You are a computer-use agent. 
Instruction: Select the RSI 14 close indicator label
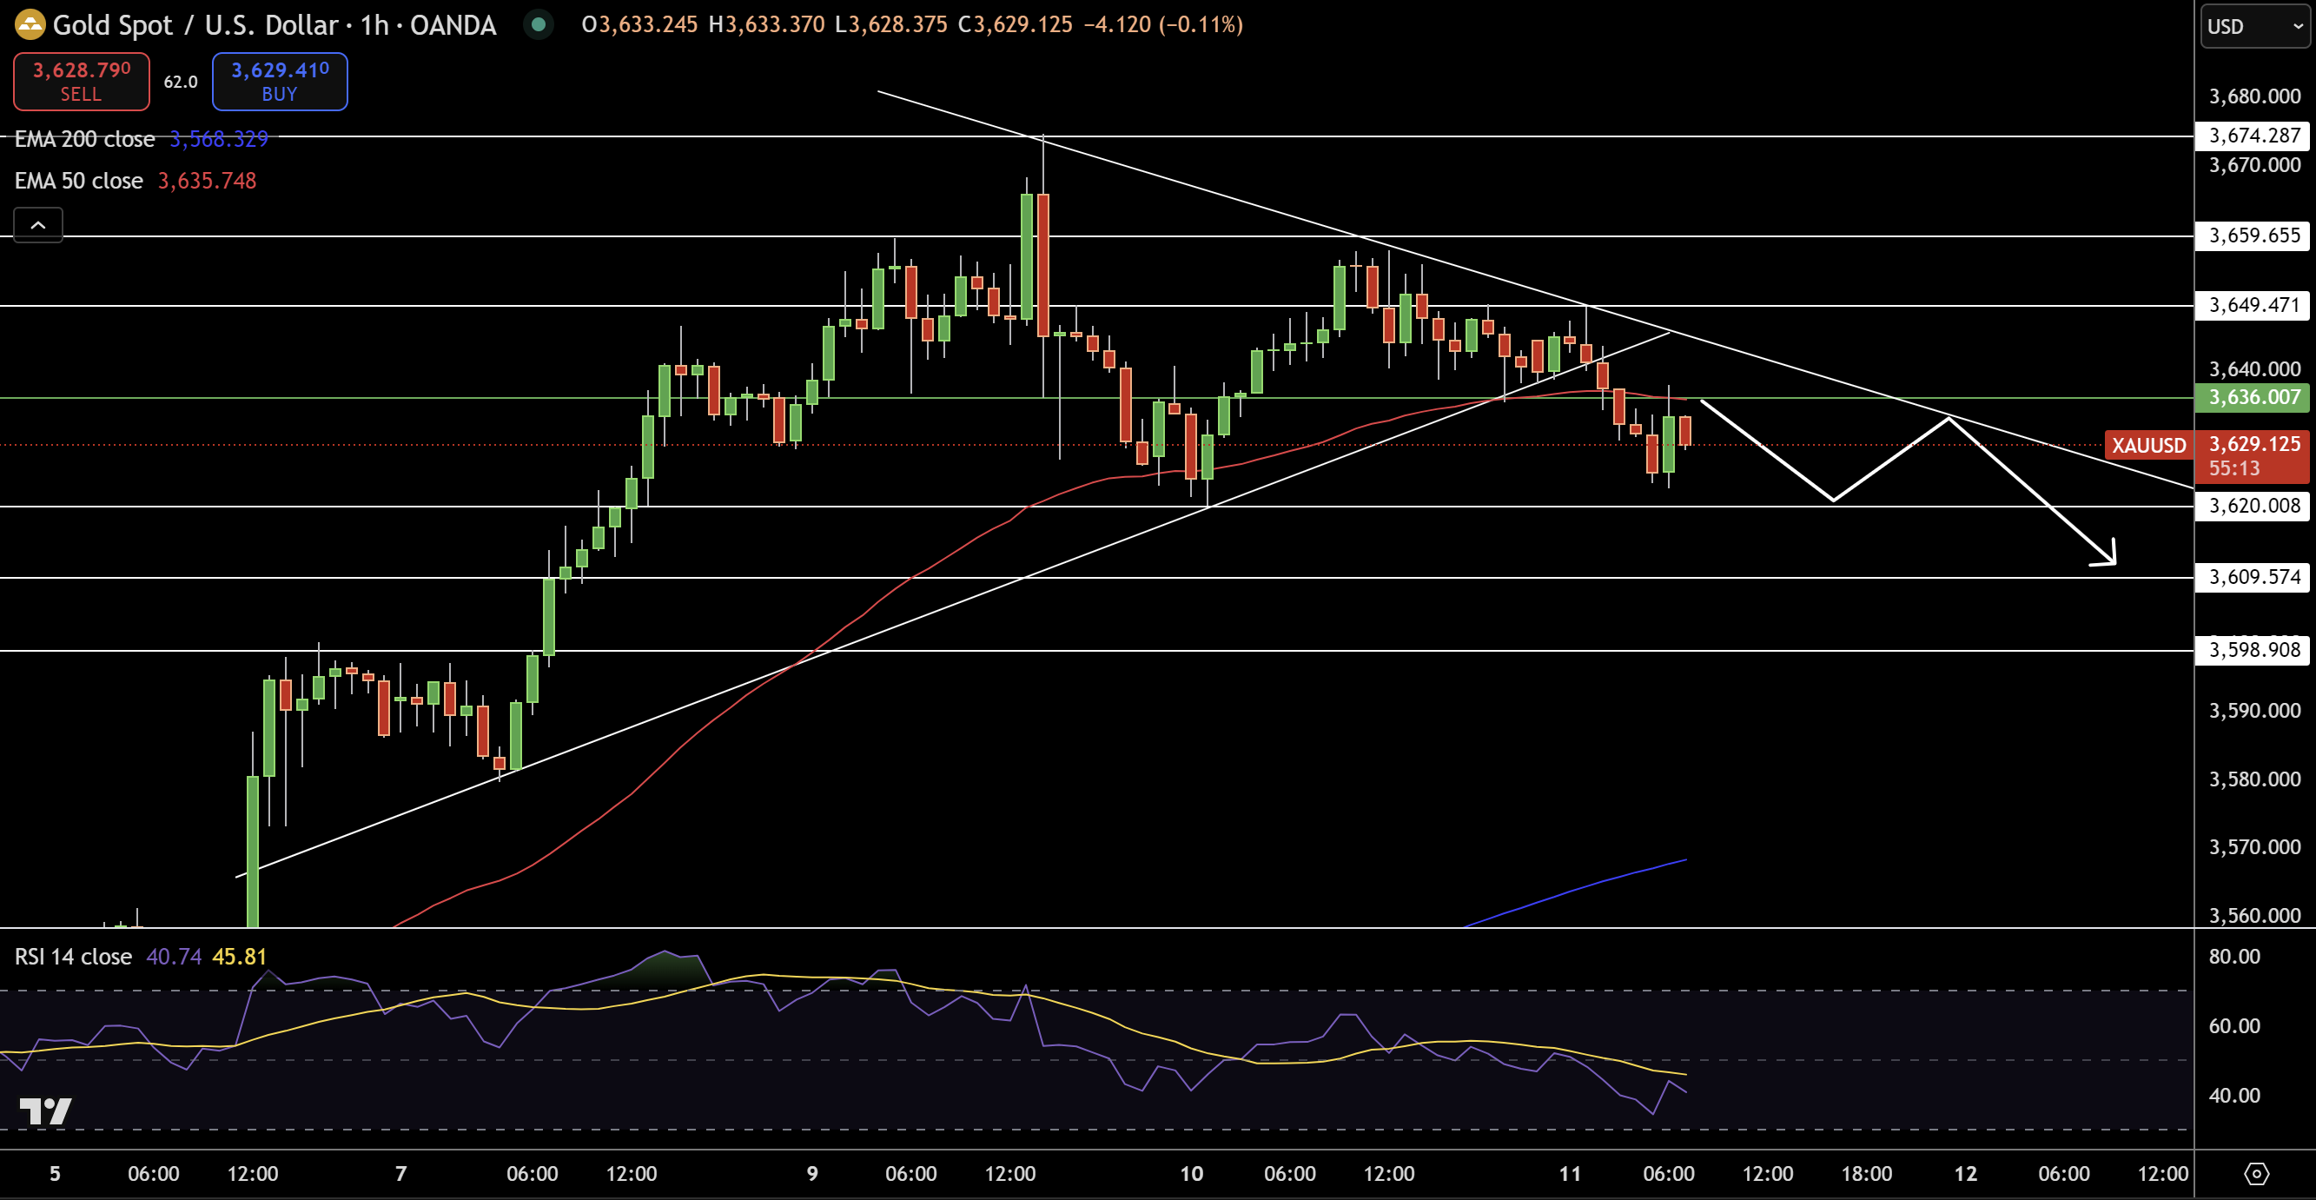pos(73,956)
